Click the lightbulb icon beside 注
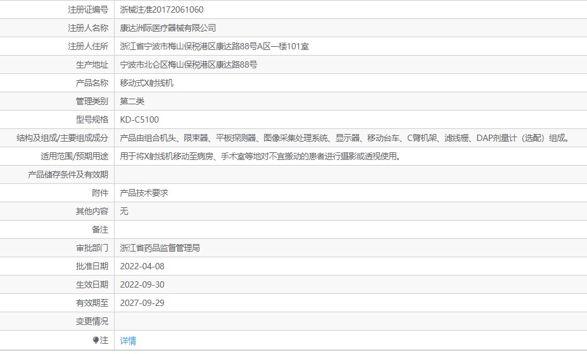The height and width of the screenshot is (354, 587). [x=96, y=340]
